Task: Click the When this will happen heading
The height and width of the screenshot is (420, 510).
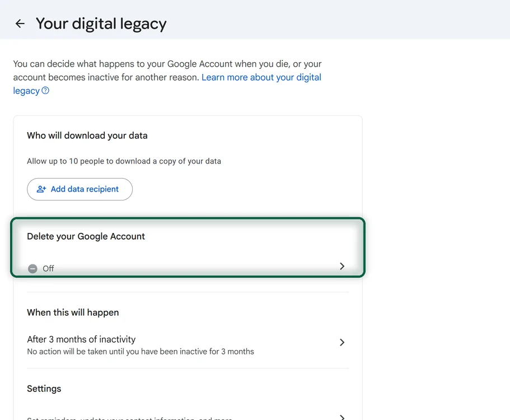Action: pos(73,312)
